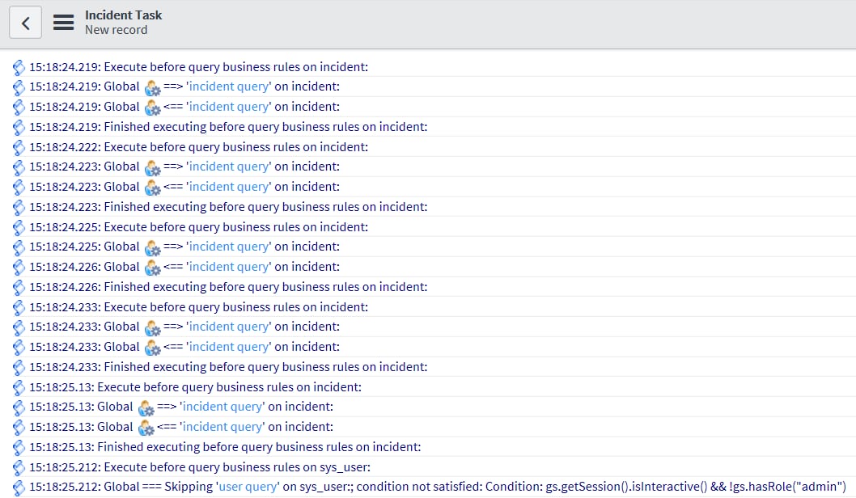The image size is (856, 498).
Task: Click debug icon on 15:18:24.226 Finished executing row
Action: (19, 288)
